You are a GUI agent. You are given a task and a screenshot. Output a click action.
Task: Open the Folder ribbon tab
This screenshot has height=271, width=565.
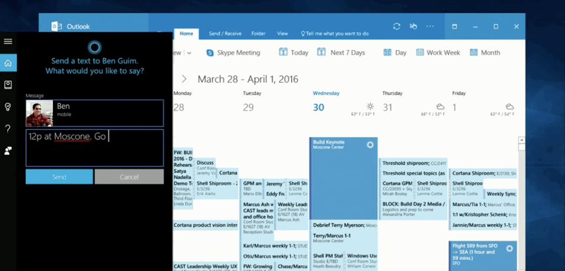coord(259,34)
